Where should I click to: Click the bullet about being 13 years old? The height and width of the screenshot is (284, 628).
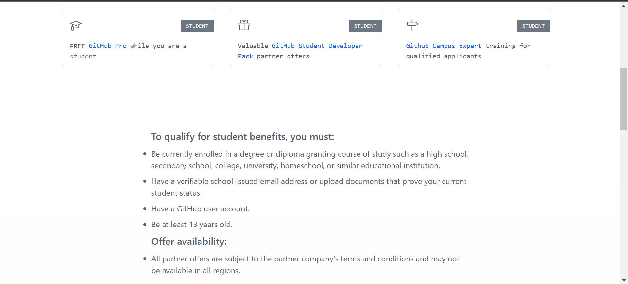pyautogui.click(x=191, y=225)
